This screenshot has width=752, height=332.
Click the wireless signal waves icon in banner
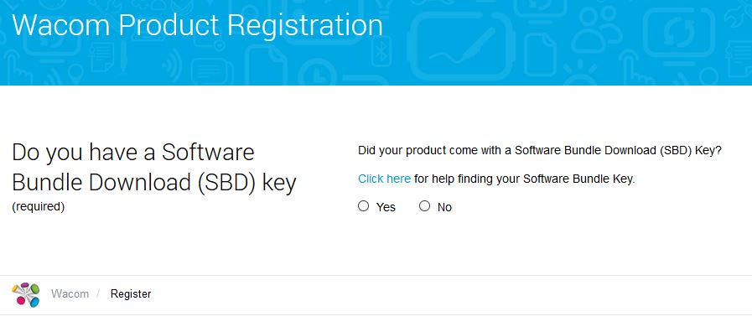pos(171,65)
